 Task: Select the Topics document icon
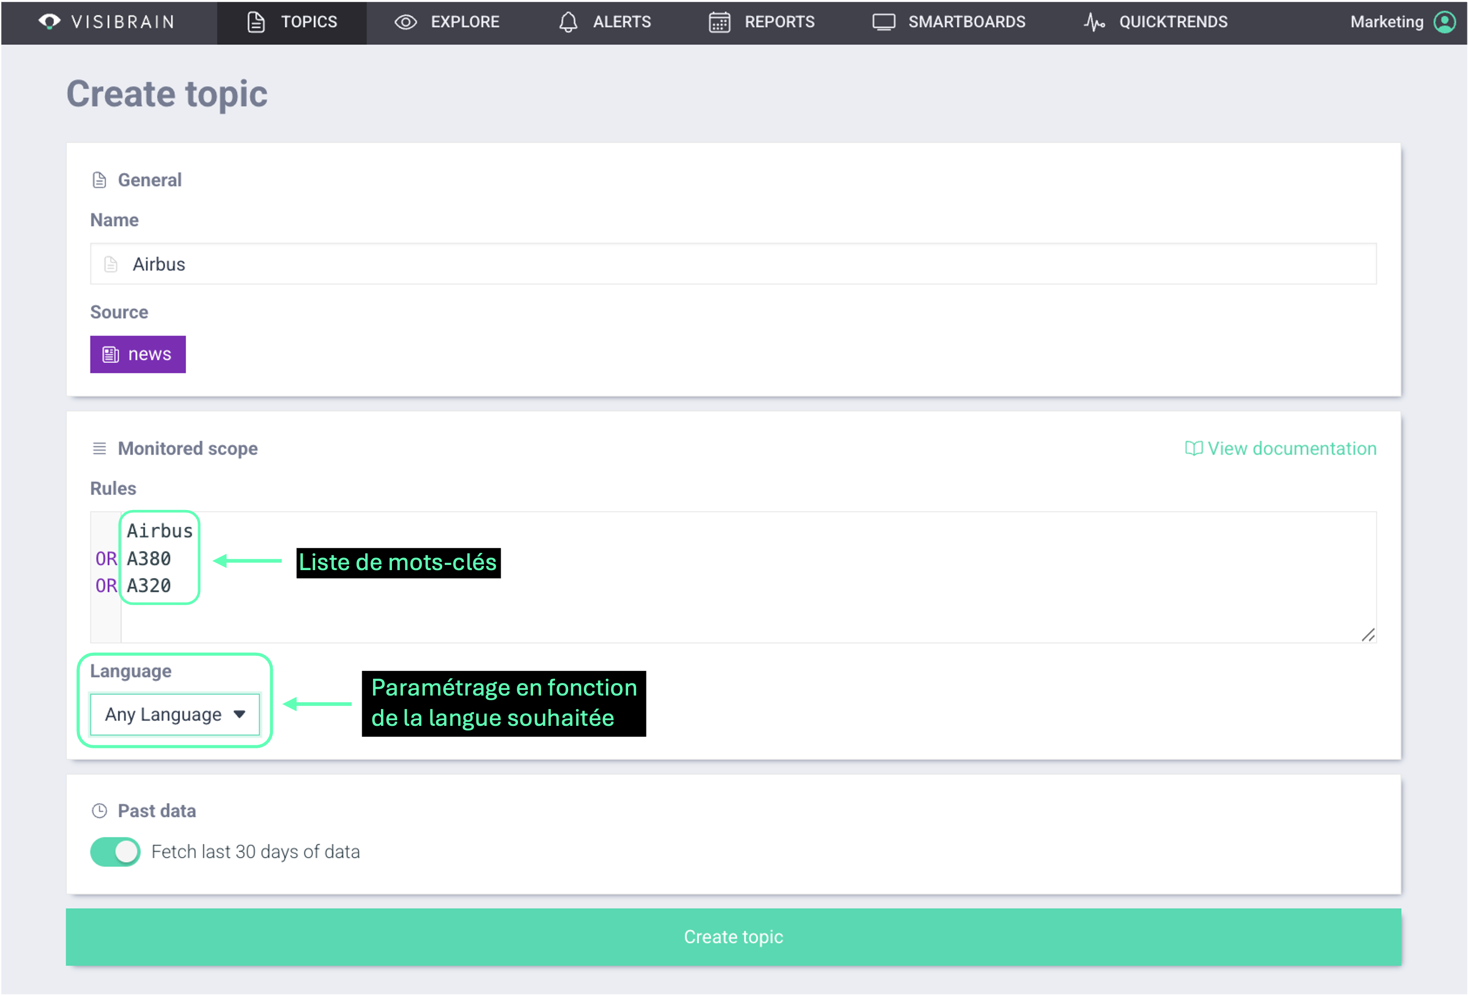pos(255,22)
